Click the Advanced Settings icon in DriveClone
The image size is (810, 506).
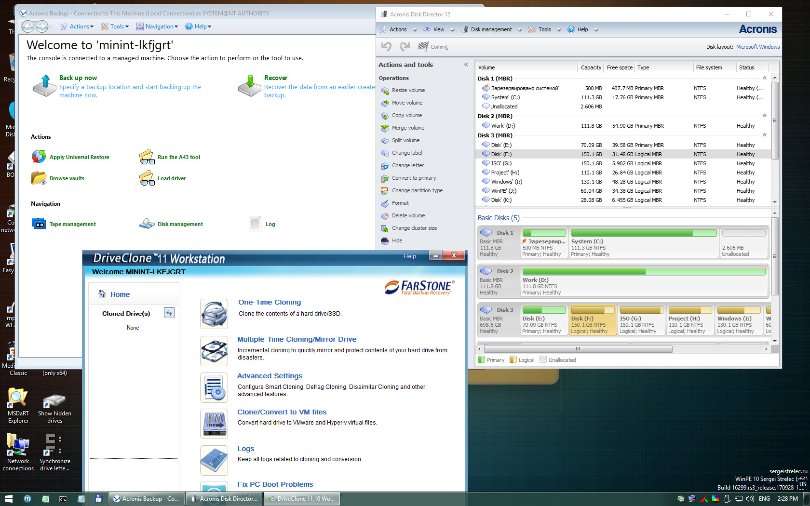pos(214,387)
